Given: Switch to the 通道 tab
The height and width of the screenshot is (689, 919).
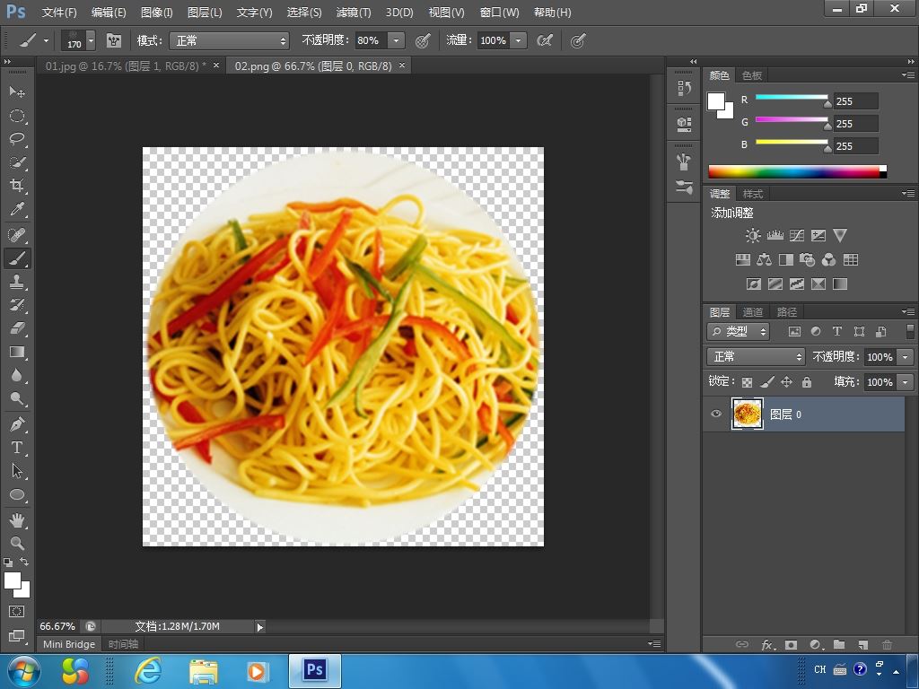Looking at the screenshot, I should 753,312.
